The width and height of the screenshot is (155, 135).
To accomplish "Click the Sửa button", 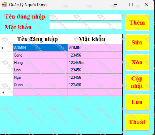I will pyautogui.click(x=137, y=43).
